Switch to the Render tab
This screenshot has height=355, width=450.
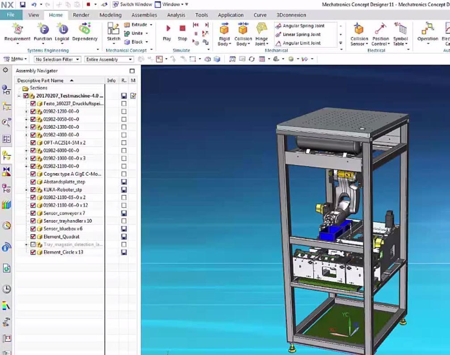(81, 15)
